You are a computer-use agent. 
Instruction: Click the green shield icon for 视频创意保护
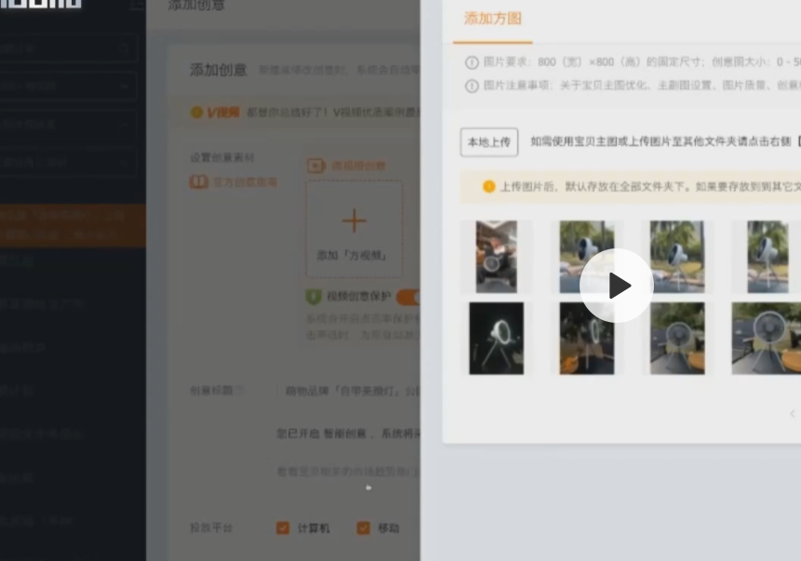pos(314,297)
